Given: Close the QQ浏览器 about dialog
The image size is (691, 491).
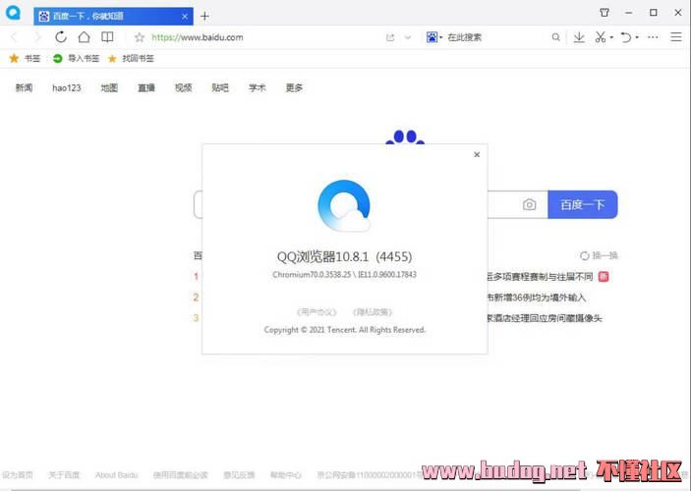Looking at the screenshot, I should pyautogui.click(x=477, y=154).
